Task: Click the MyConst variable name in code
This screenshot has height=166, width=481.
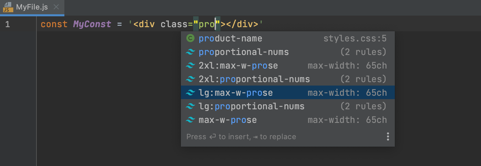Action: (92, 24)
